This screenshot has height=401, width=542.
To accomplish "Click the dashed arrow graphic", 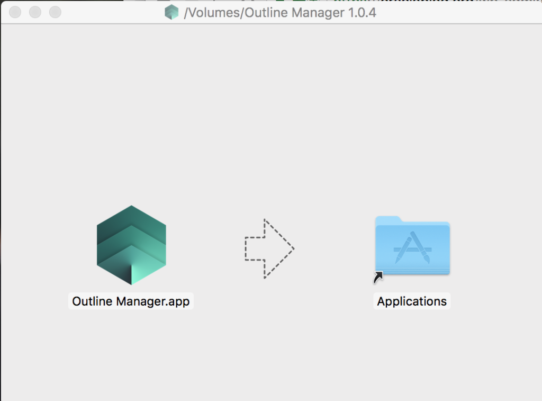I will 269,248.
